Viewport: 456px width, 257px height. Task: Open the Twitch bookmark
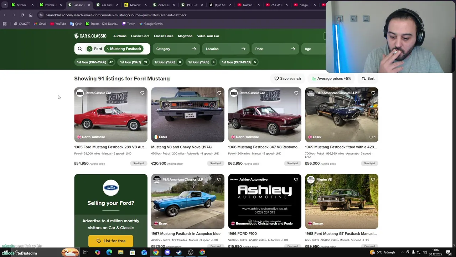(x=129, y=24)
